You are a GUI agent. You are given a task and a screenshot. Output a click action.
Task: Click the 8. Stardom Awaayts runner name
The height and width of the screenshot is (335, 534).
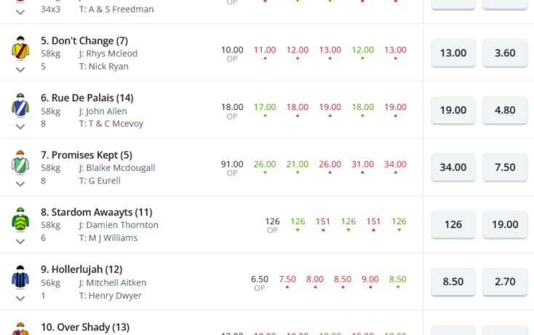(x=96, y=213)
